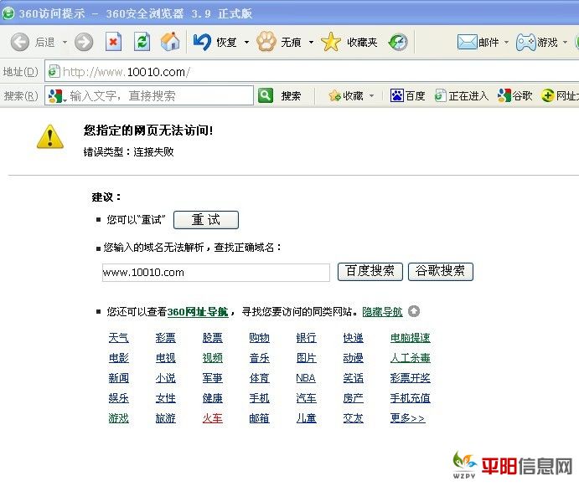Open 收藏夹 favorites star icon
This screenshot has width=579, height=486.
[x=331, y=42]
